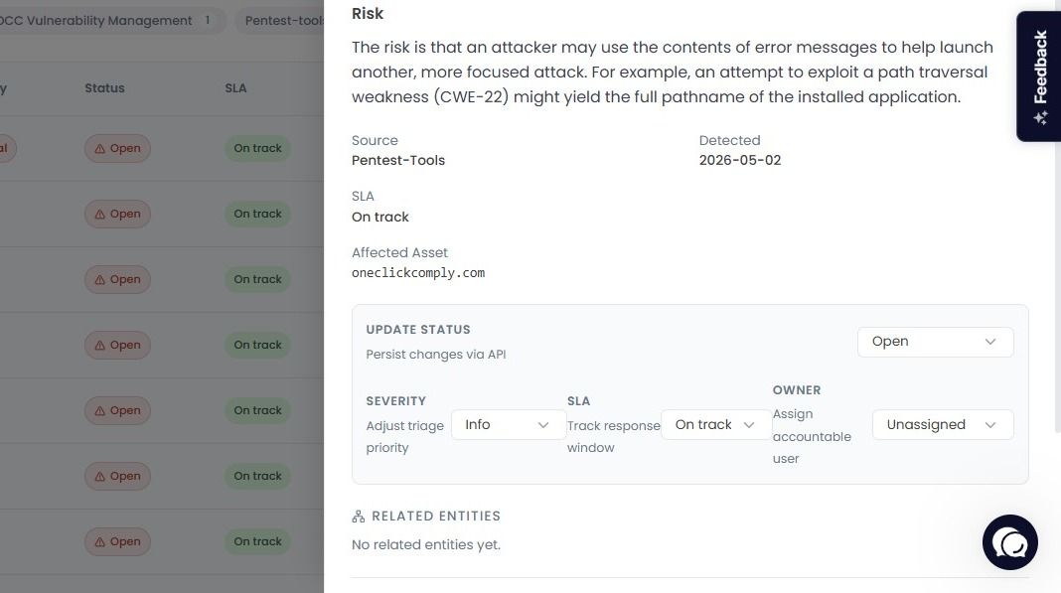Open the vertical Feedback side button
This screenshot has height=593, width=1061.
point(1039,75)
